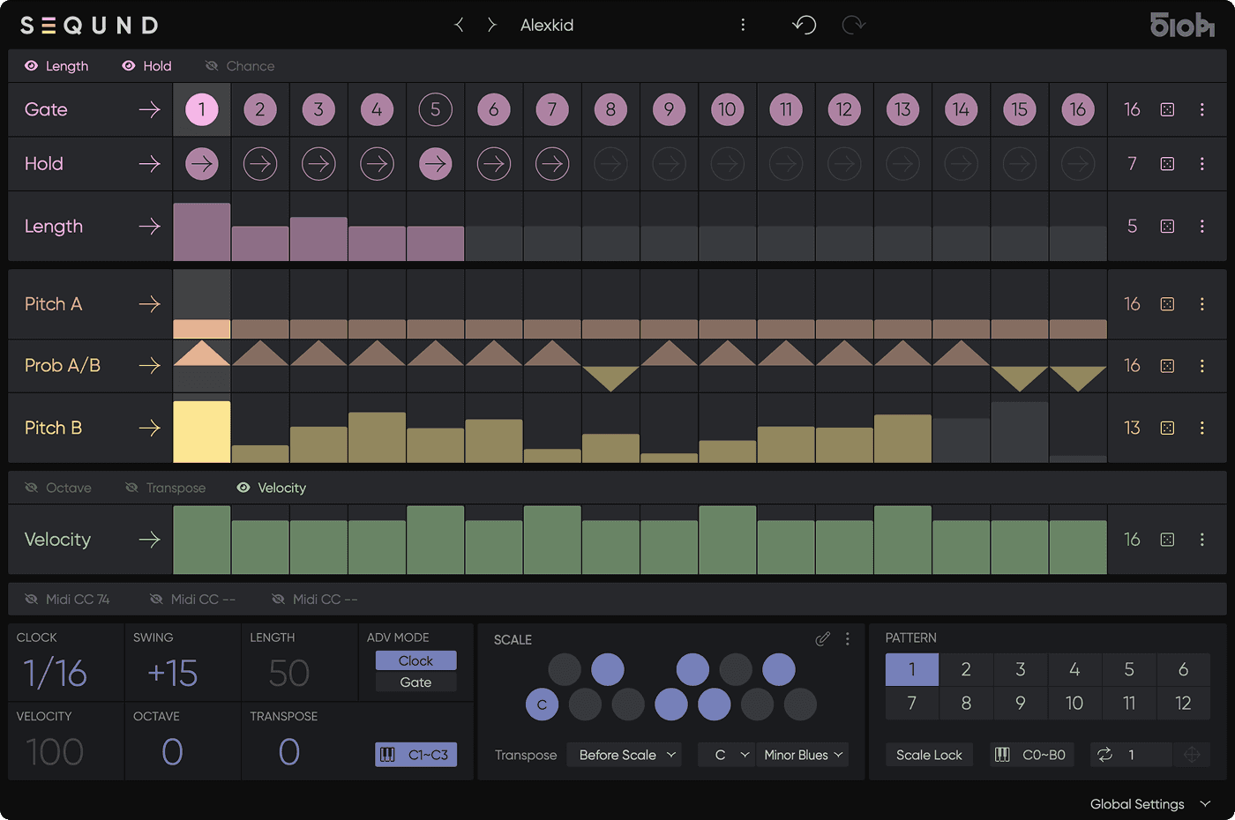This screenshot has width=1235, height=820.
Task: Show the Midi CC 74 lane
Action: (32, 600)
